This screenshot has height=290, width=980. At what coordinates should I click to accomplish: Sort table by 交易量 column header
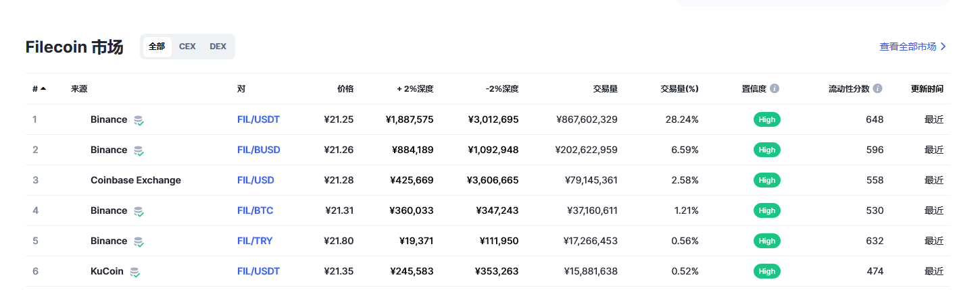coord(605,88)
